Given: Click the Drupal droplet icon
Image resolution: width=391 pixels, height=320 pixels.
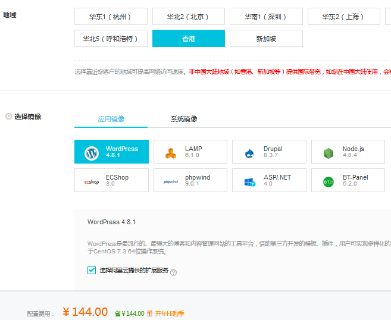Looking at the screenshot, I should pyautogui.click(x=249, y=153).
